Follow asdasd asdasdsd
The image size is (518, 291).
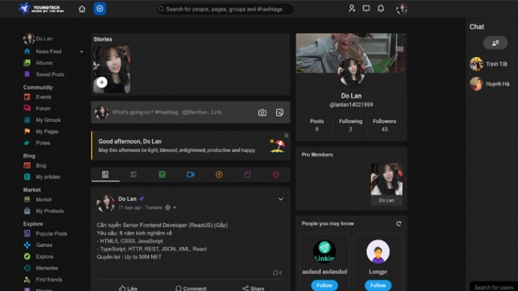325,286
